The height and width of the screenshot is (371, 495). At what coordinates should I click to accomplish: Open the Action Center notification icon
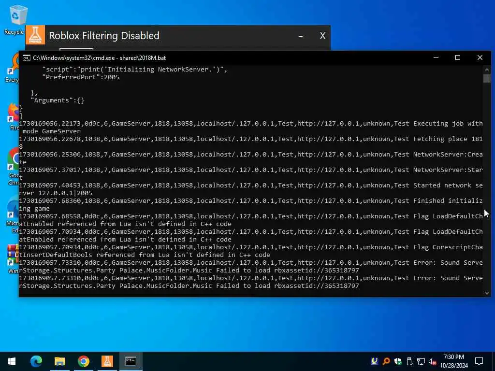click(x=479, y=361)
